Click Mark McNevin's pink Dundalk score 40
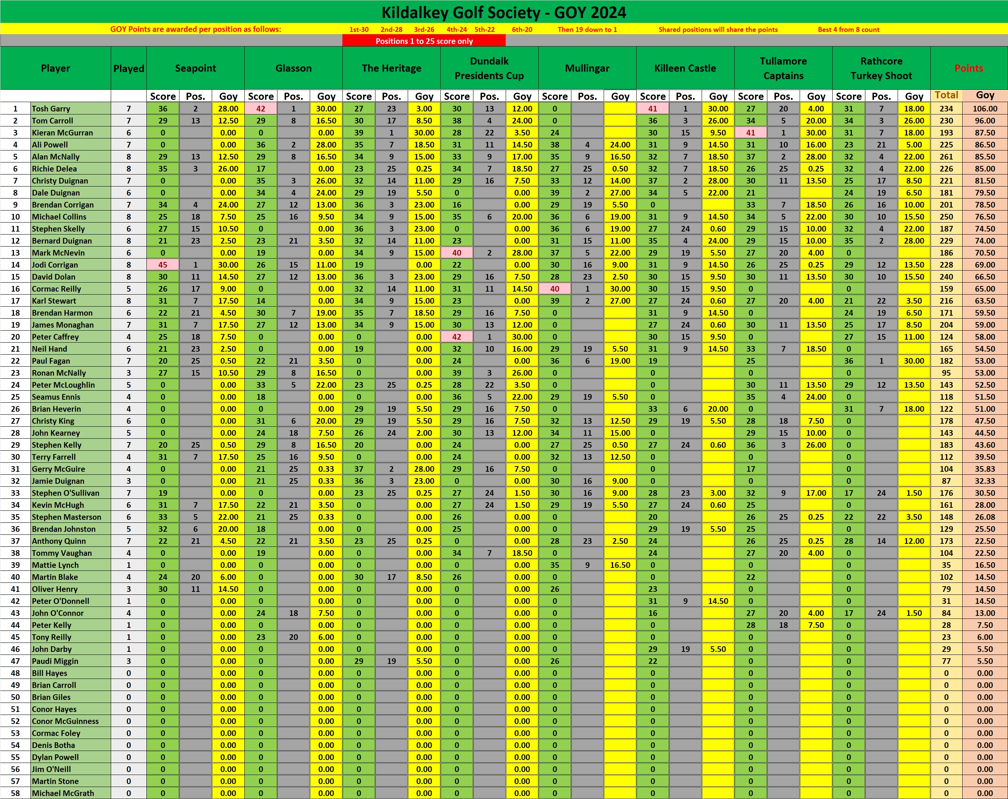The image size is (1008, 799). (x=457, y=253)
